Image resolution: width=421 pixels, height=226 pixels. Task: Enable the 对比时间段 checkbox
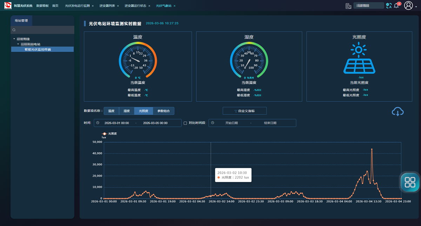click(185, 123)
